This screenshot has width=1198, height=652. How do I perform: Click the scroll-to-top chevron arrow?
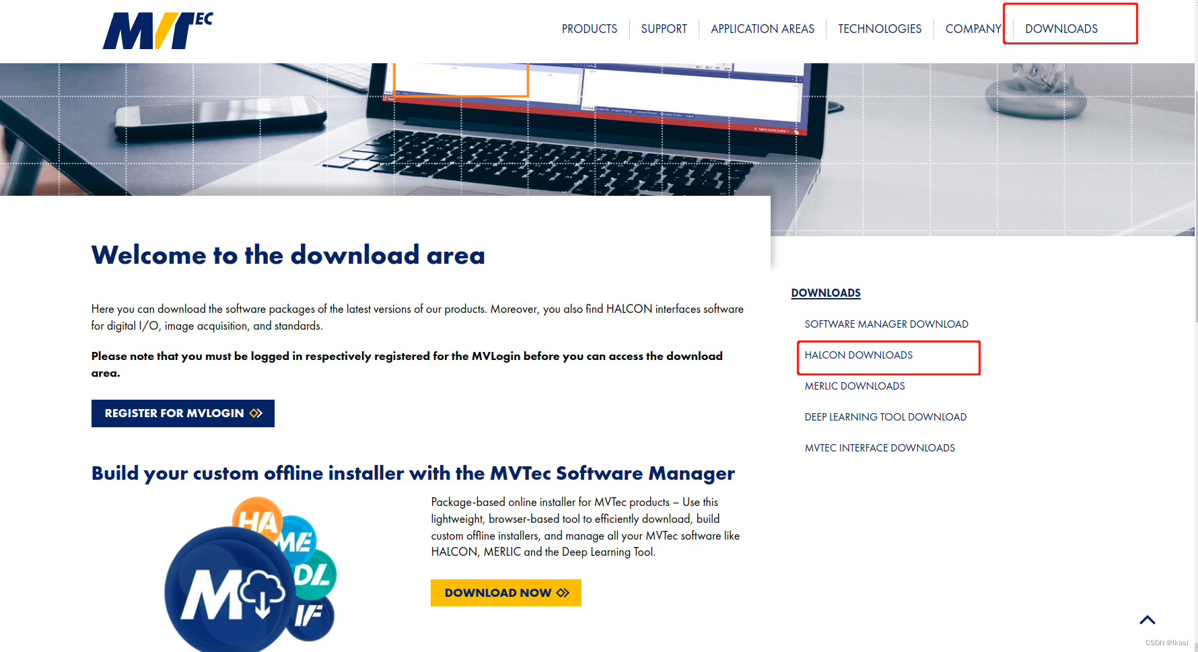pyautogui.click(x=1148, y=620)
